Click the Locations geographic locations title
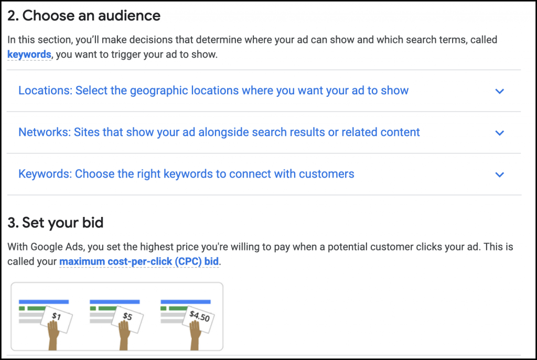The height and width of the screenshot is (360, 537). pos(213,91)
